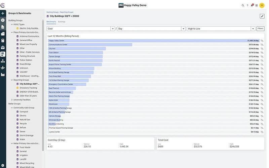Click the Communications Center cost bar
Image resolution: width=269 pixels, height=168 pixels.
pyautogui.click(x=90, y=45)
